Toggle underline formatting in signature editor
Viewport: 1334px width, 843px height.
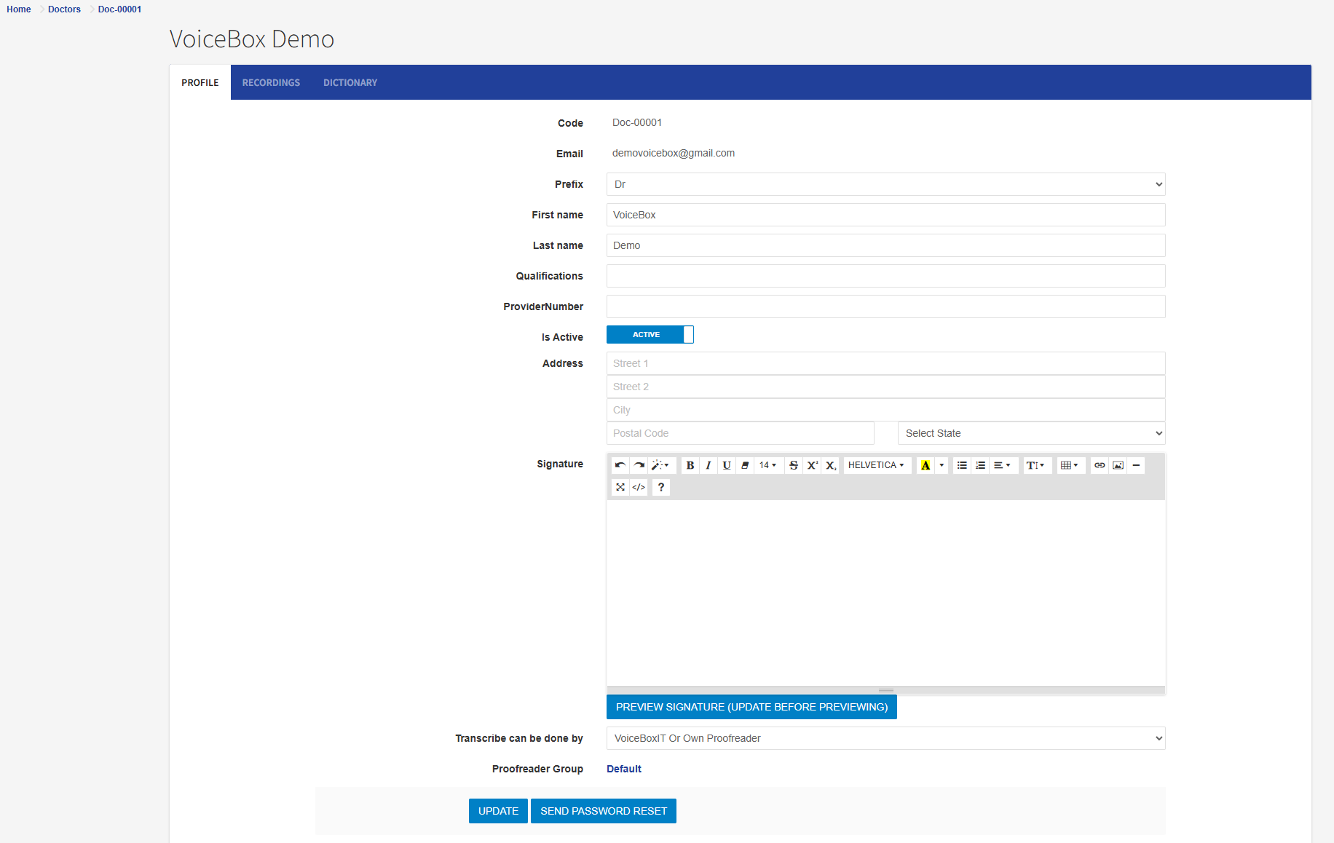(x=727, y=465)
